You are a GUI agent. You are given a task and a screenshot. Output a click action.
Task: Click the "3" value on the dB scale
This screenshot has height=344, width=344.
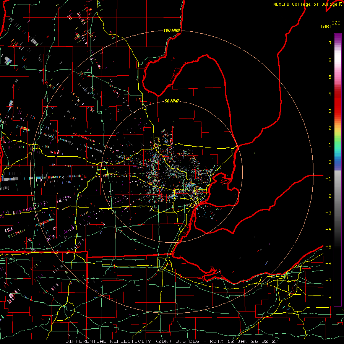[x=330, y=111]
